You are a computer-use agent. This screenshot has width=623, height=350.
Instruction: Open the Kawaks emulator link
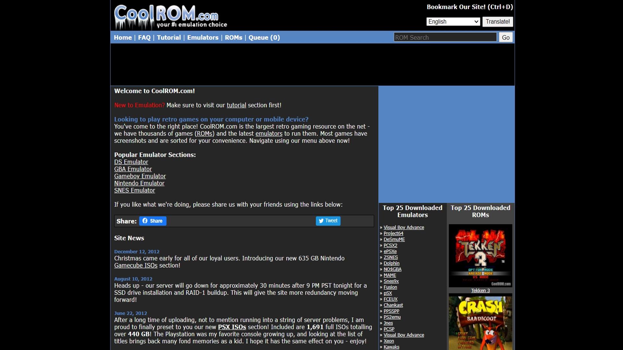pyautogui.click(x=391, y=347)
